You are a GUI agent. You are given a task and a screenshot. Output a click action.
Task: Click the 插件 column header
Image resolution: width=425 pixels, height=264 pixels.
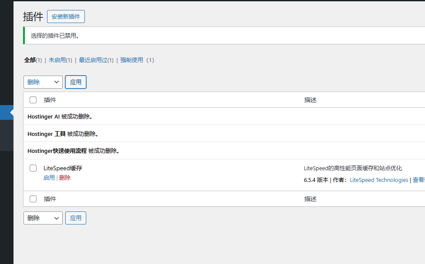click(50, 99)
